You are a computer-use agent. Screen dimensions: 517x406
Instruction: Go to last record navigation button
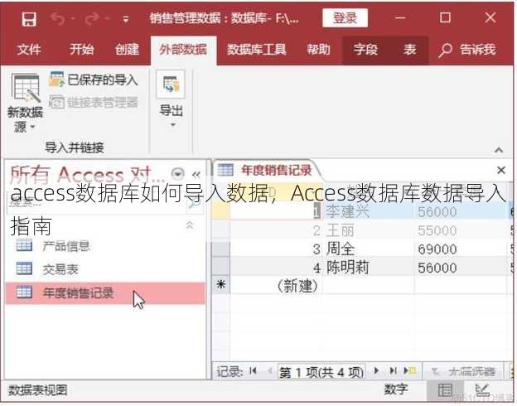(x=393, y=370)
